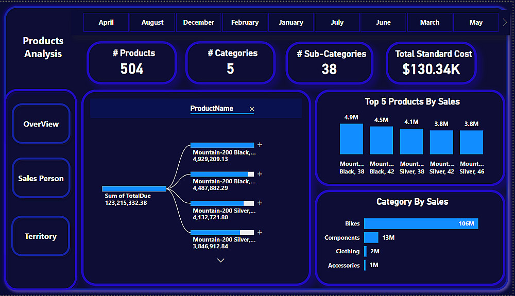Image resolution: width=515 pixels, height=296 pixels.
Task: Click the 4,929,209.13 Mountain-200 Black bar
Action: click(x=222, y=145)
